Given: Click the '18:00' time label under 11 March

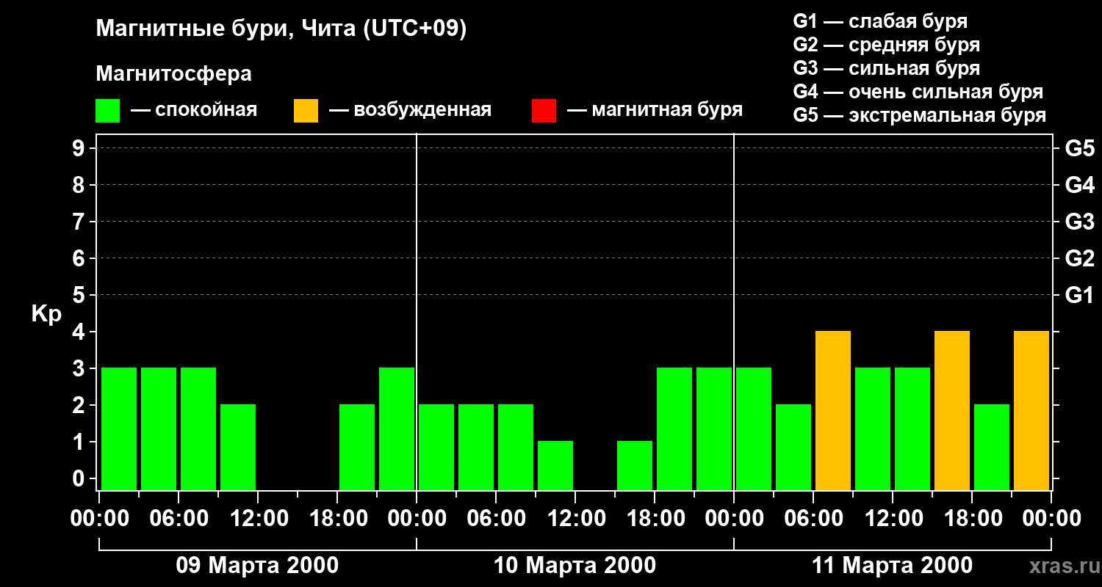Looking at the screenshot, I should click(x=972, y=519).
